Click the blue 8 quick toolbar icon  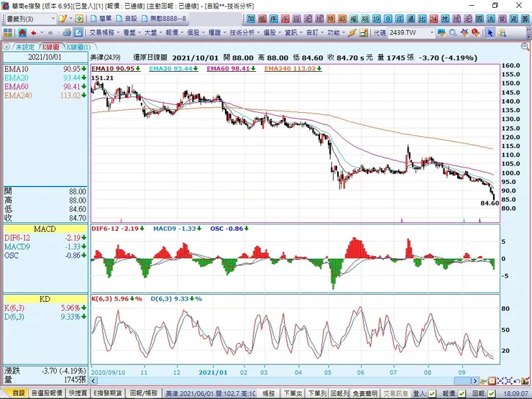(x=388, y=19)
